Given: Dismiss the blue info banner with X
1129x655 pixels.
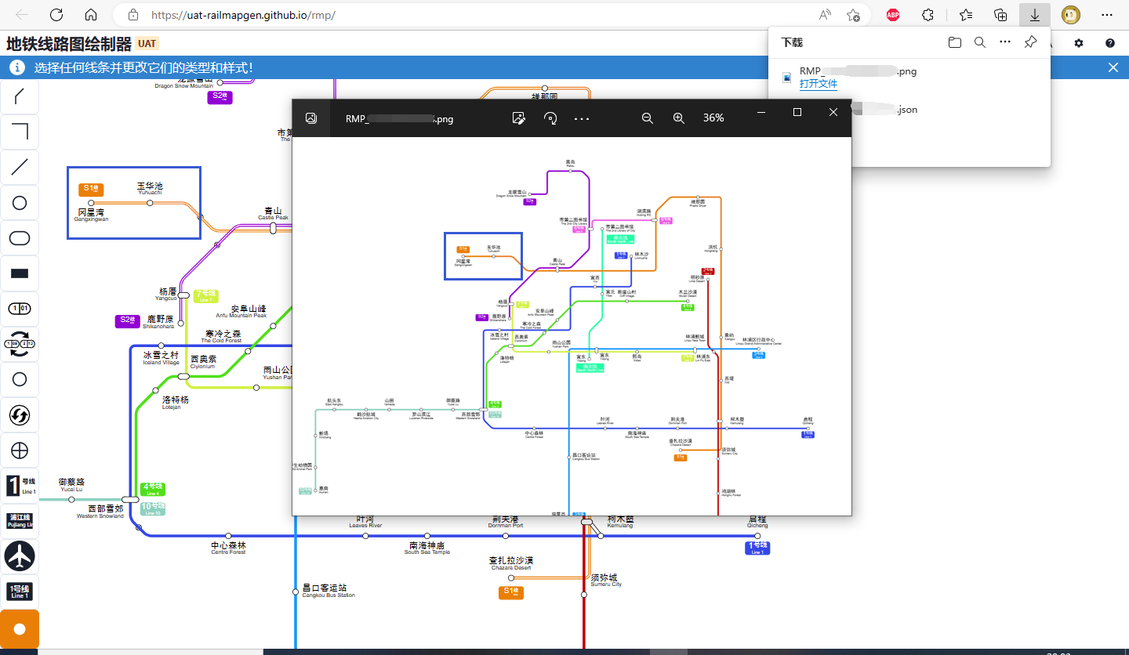Looking at the screenshot, I should coord(1113,67).
